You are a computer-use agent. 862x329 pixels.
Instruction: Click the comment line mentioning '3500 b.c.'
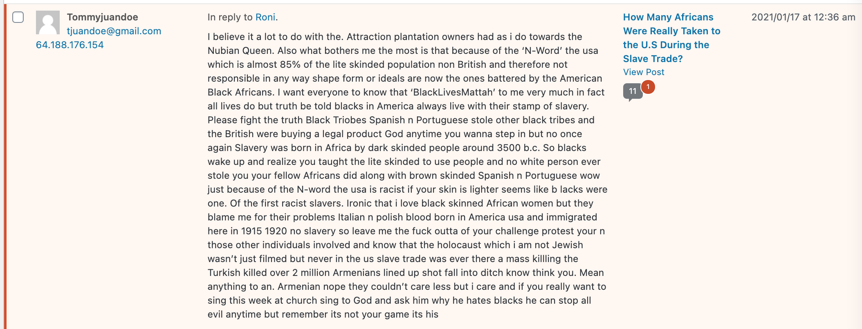(397, 148)
